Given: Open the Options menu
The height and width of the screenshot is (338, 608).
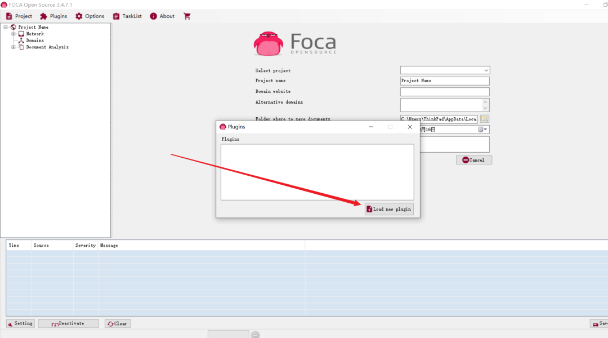Looking at the screenshot, I should pyautogui.click(x=90, y=16).
